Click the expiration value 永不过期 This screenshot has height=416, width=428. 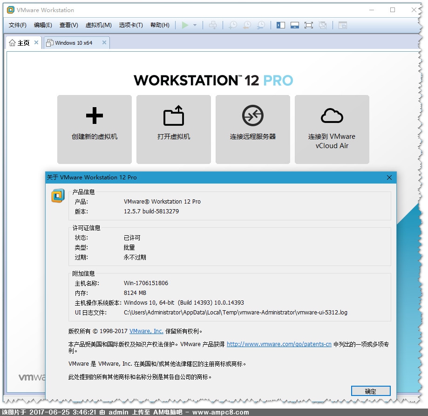[x=135, y=258]
